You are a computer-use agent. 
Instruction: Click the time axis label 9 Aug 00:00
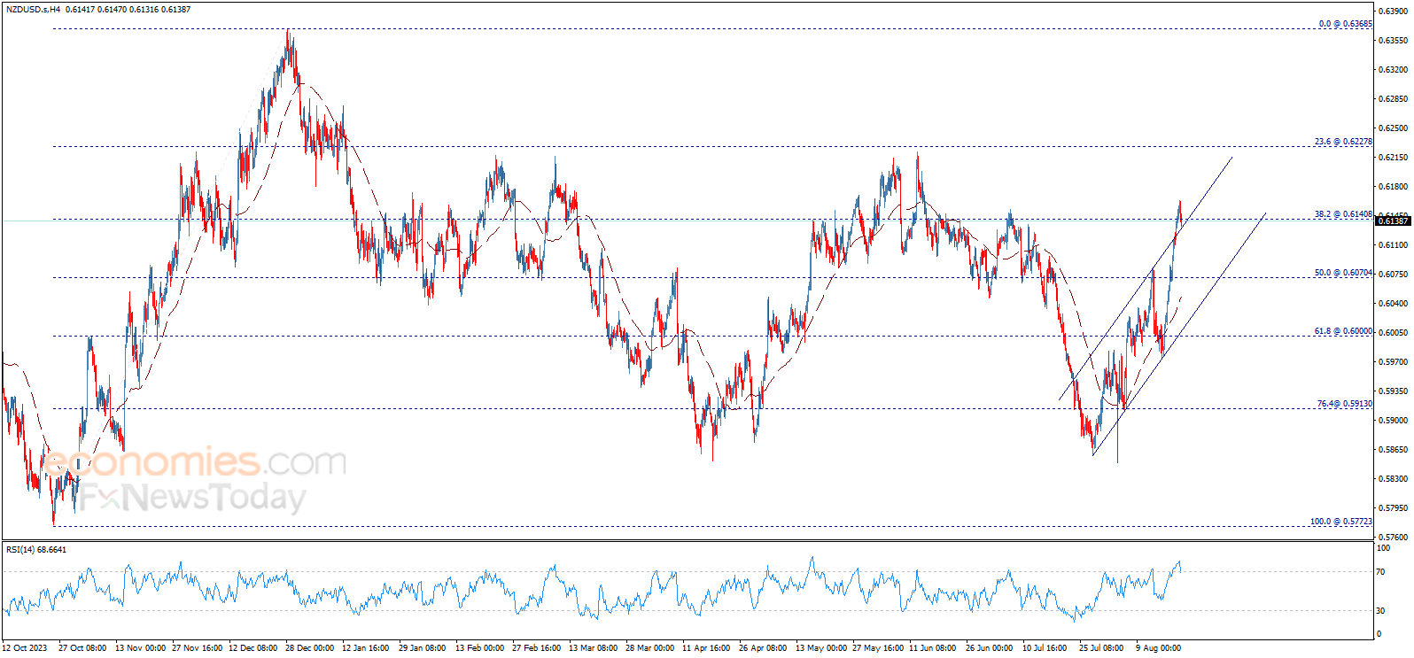[1159, 648]
